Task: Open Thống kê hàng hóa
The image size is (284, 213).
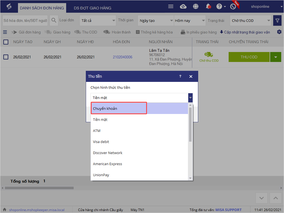Action: [154, 32]
